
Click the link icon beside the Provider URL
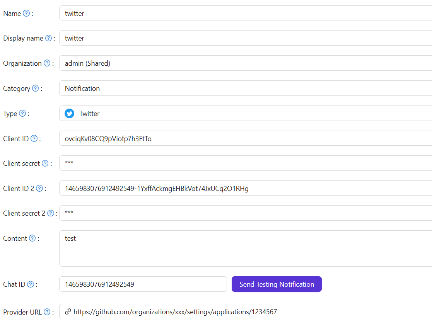coord(67,312)
